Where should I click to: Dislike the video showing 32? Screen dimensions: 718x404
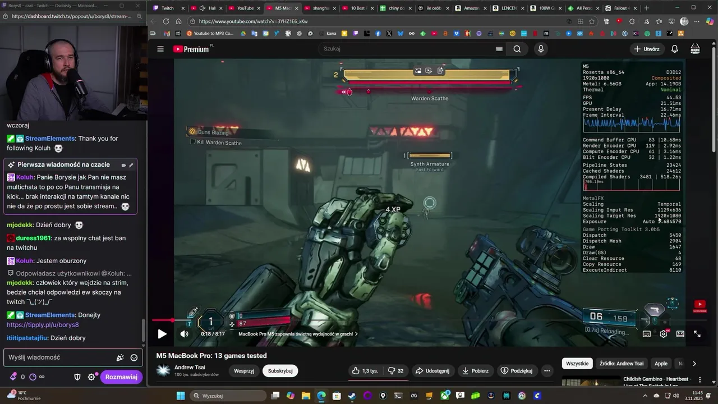(395, 371)
